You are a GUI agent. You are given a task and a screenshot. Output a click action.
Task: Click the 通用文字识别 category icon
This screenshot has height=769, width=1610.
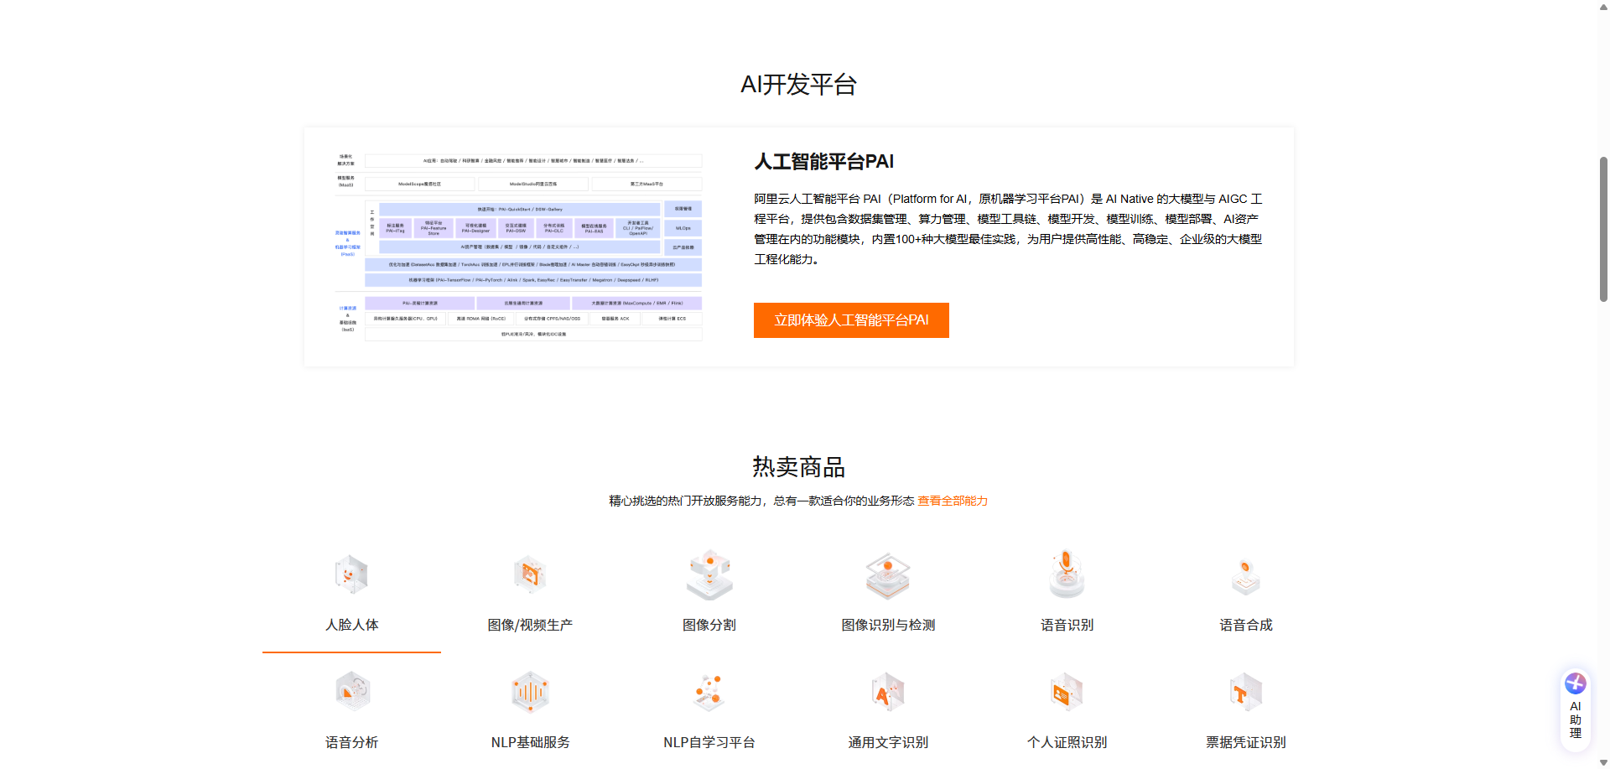click(x=888, y=692)
